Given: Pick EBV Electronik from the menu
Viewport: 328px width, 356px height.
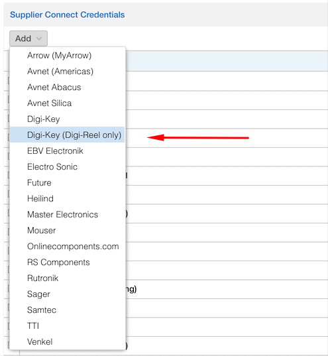Looking at the screenshot, I should 67,150.
